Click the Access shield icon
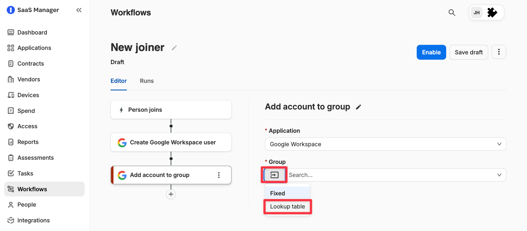This screenshot has width=527, height=231. pos(11,126)
